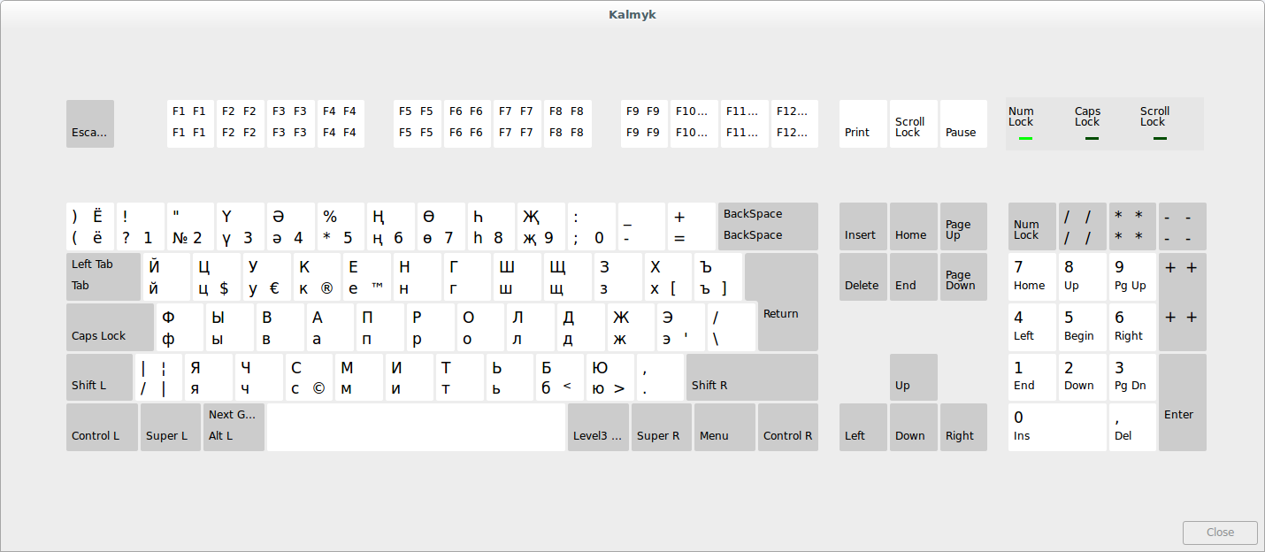Click the numpad 9 Pg Up key
The height and width of the screenshot is (552, 1265).
(1132, 277)
